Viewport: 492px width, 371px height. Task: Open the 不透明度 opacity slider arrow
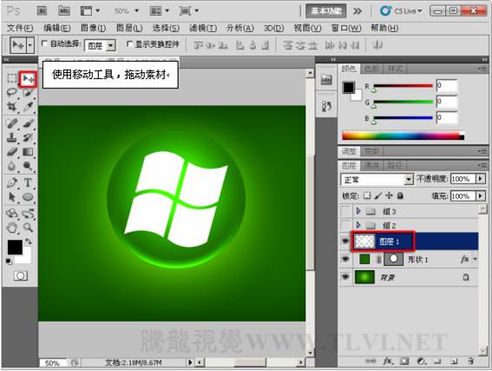[x=481, y=179]
